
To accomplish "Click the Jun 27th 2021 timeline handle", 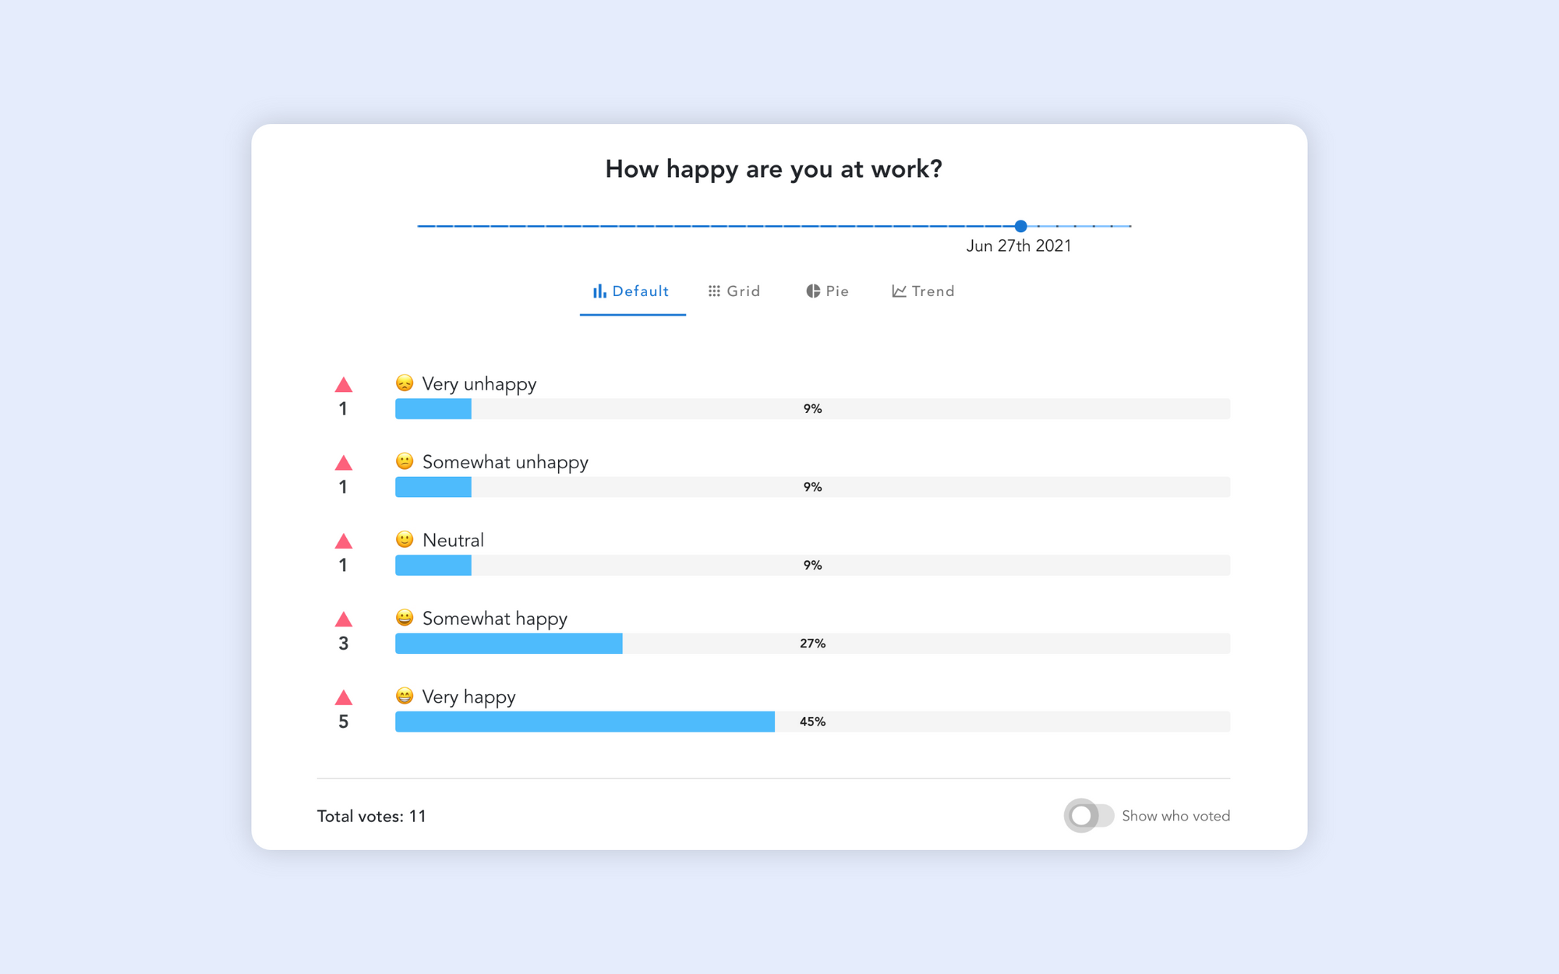I will coord(1020,226).
